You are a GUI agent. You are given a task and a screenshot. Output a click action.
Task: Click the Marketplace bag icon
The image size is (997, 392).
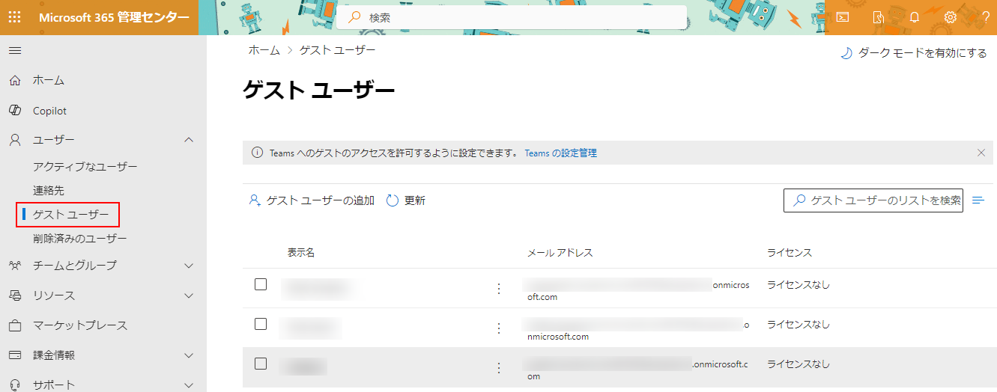tap(15, 325)
